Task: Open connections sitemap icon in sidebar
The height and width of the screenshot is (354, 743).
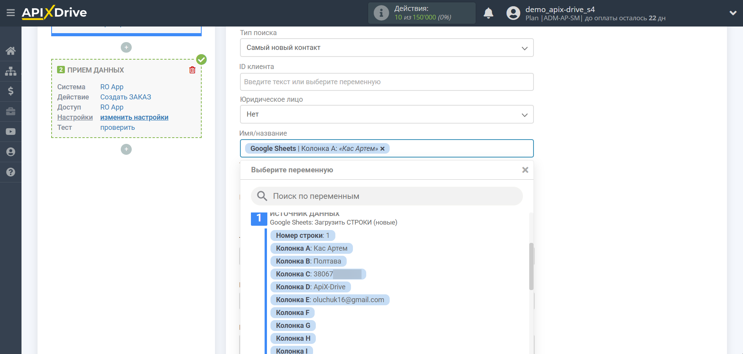Action: (11, 71)
